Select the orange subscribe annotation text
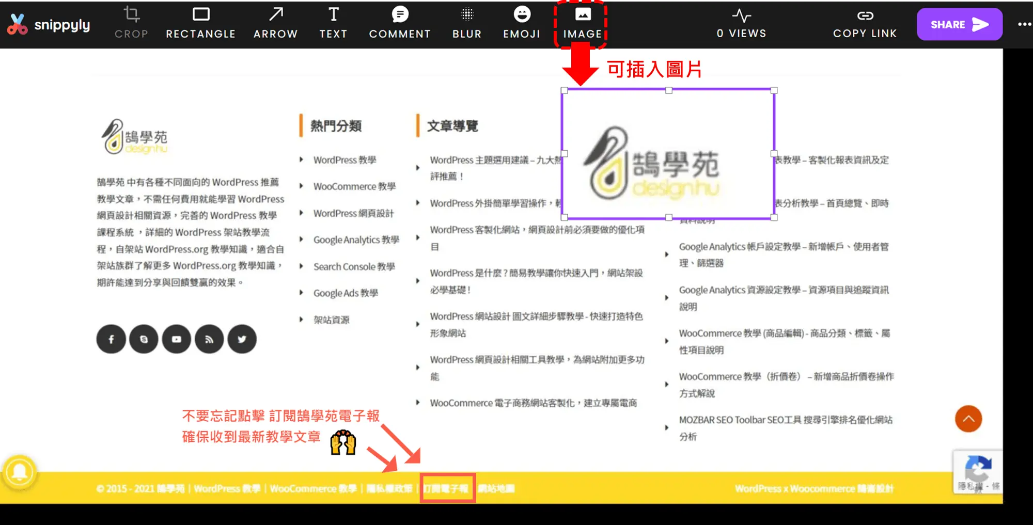 click(x=281, y=426)
